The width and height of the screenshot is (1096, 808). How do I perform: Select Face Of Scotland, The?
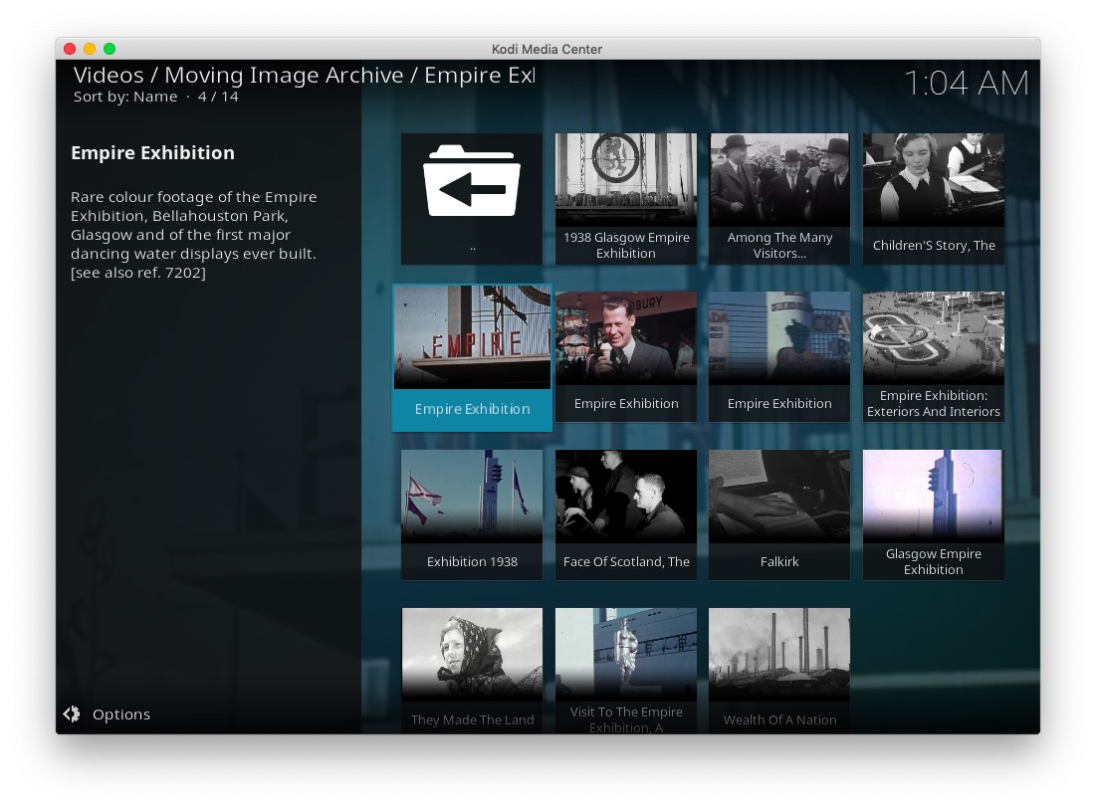click(625, 514)
